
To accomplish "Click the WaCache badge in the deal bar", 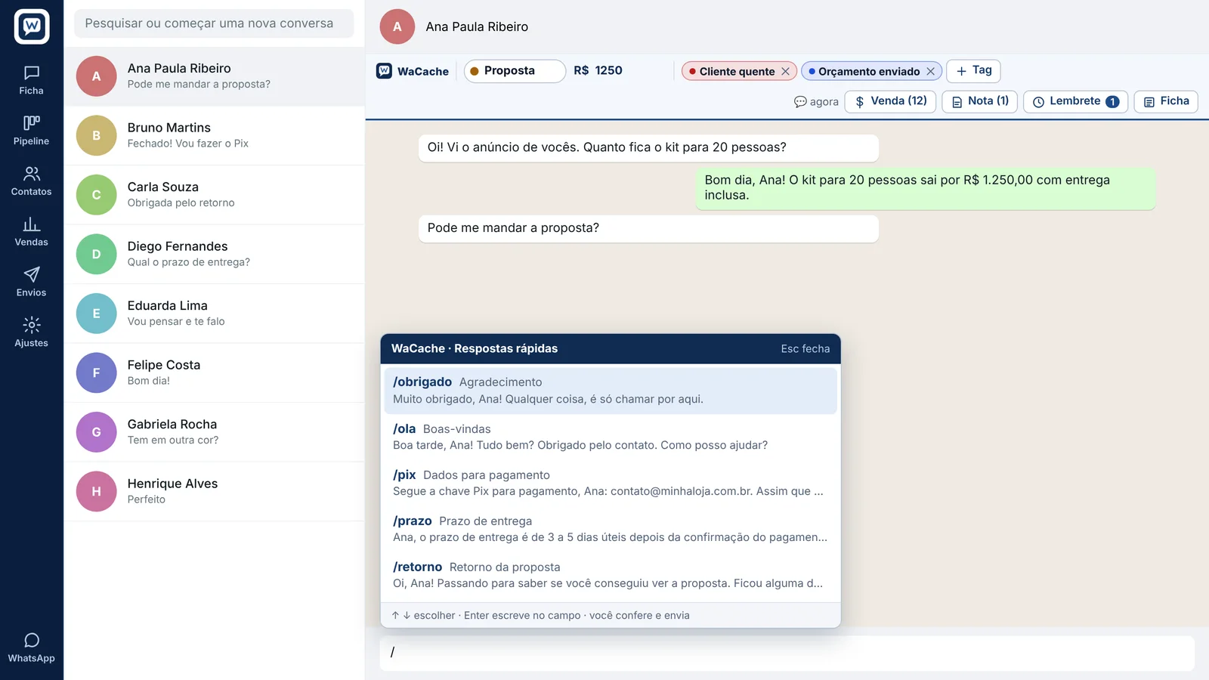I will pyautogui.click(x=413, y=71).
